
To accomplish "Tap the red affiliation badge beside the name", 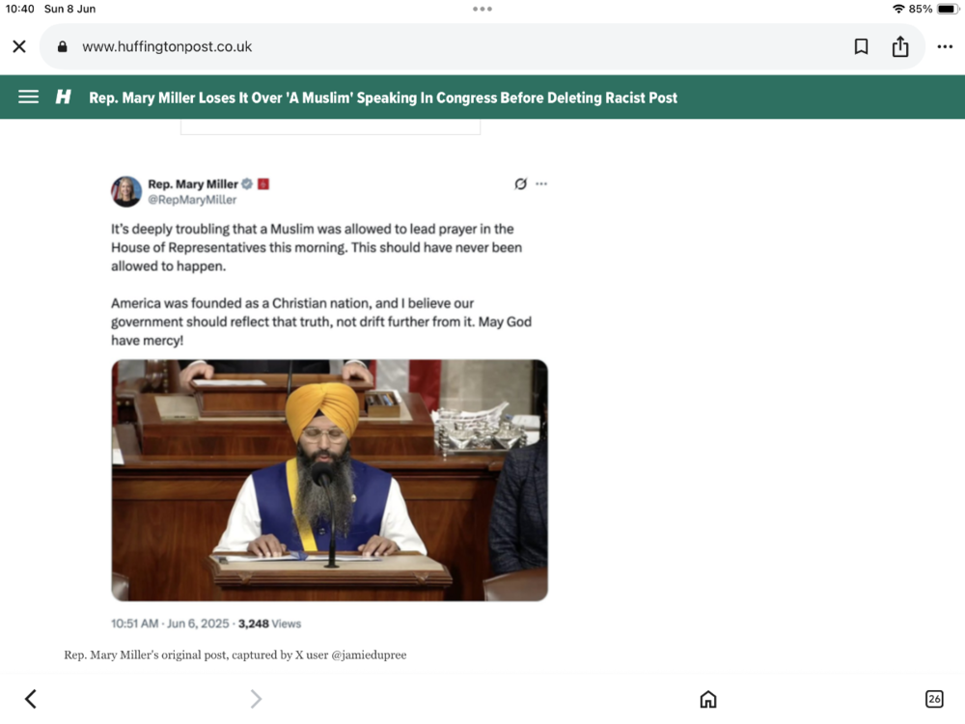I will click(263, 184).
